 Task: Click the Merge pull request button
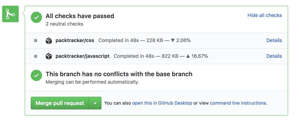coord(60,103)
